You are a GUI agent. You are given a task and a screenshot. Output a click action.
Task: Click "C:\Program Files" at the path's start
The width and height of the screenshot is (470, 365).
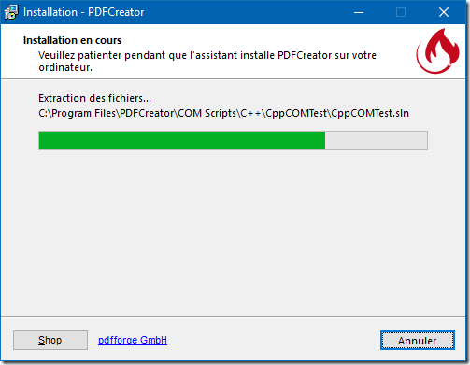pyautogui.click(x=78, y=113)
